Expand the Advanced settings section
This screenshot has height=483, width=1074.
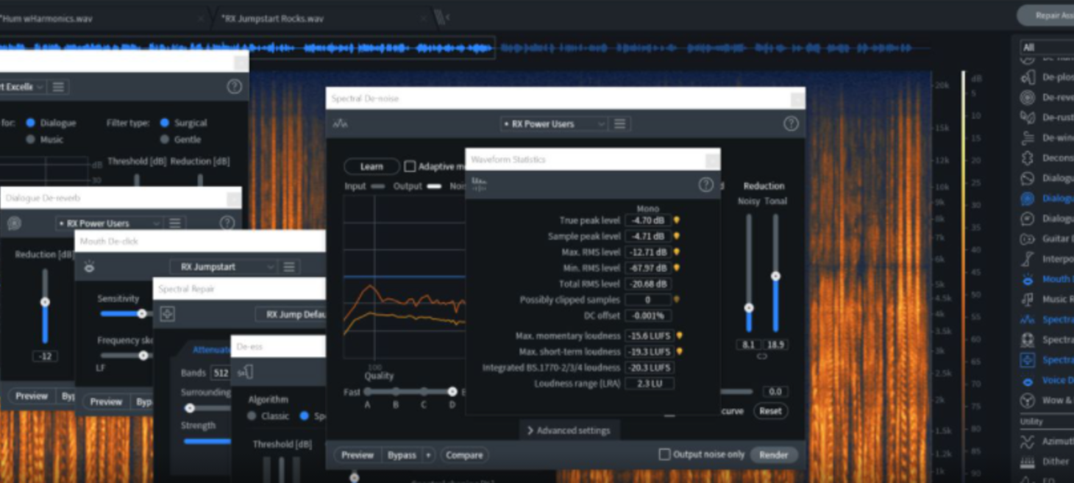click(569, 430)
